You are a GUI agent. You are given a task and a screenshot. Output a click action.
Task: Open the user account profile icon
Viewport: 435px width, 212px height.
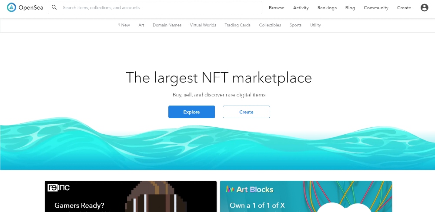pos(424,7)
